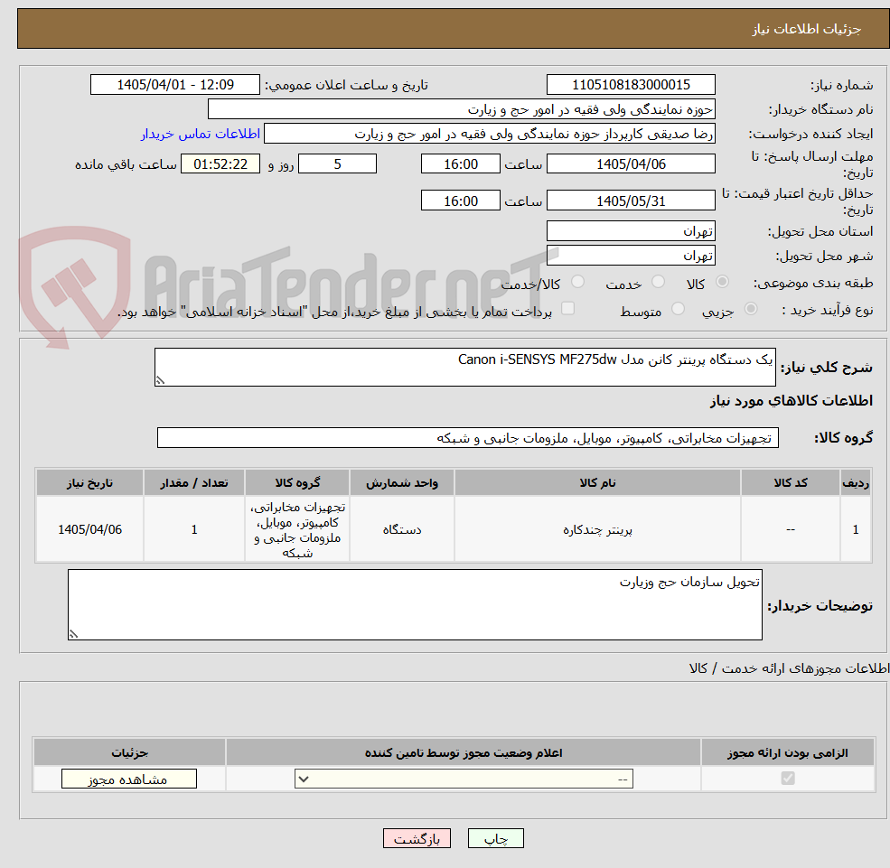Click the تعداد / مقدار column header
Viewport: 890px width, 868px height.
coord(194,483)
